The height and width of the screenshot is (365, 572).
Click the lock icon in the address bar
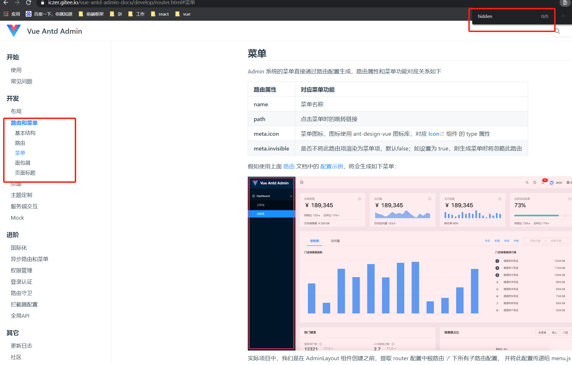click(42, 3)
